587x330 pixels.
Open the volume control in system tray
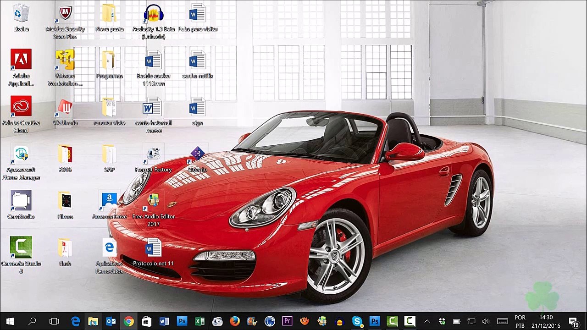coord(486,321)
